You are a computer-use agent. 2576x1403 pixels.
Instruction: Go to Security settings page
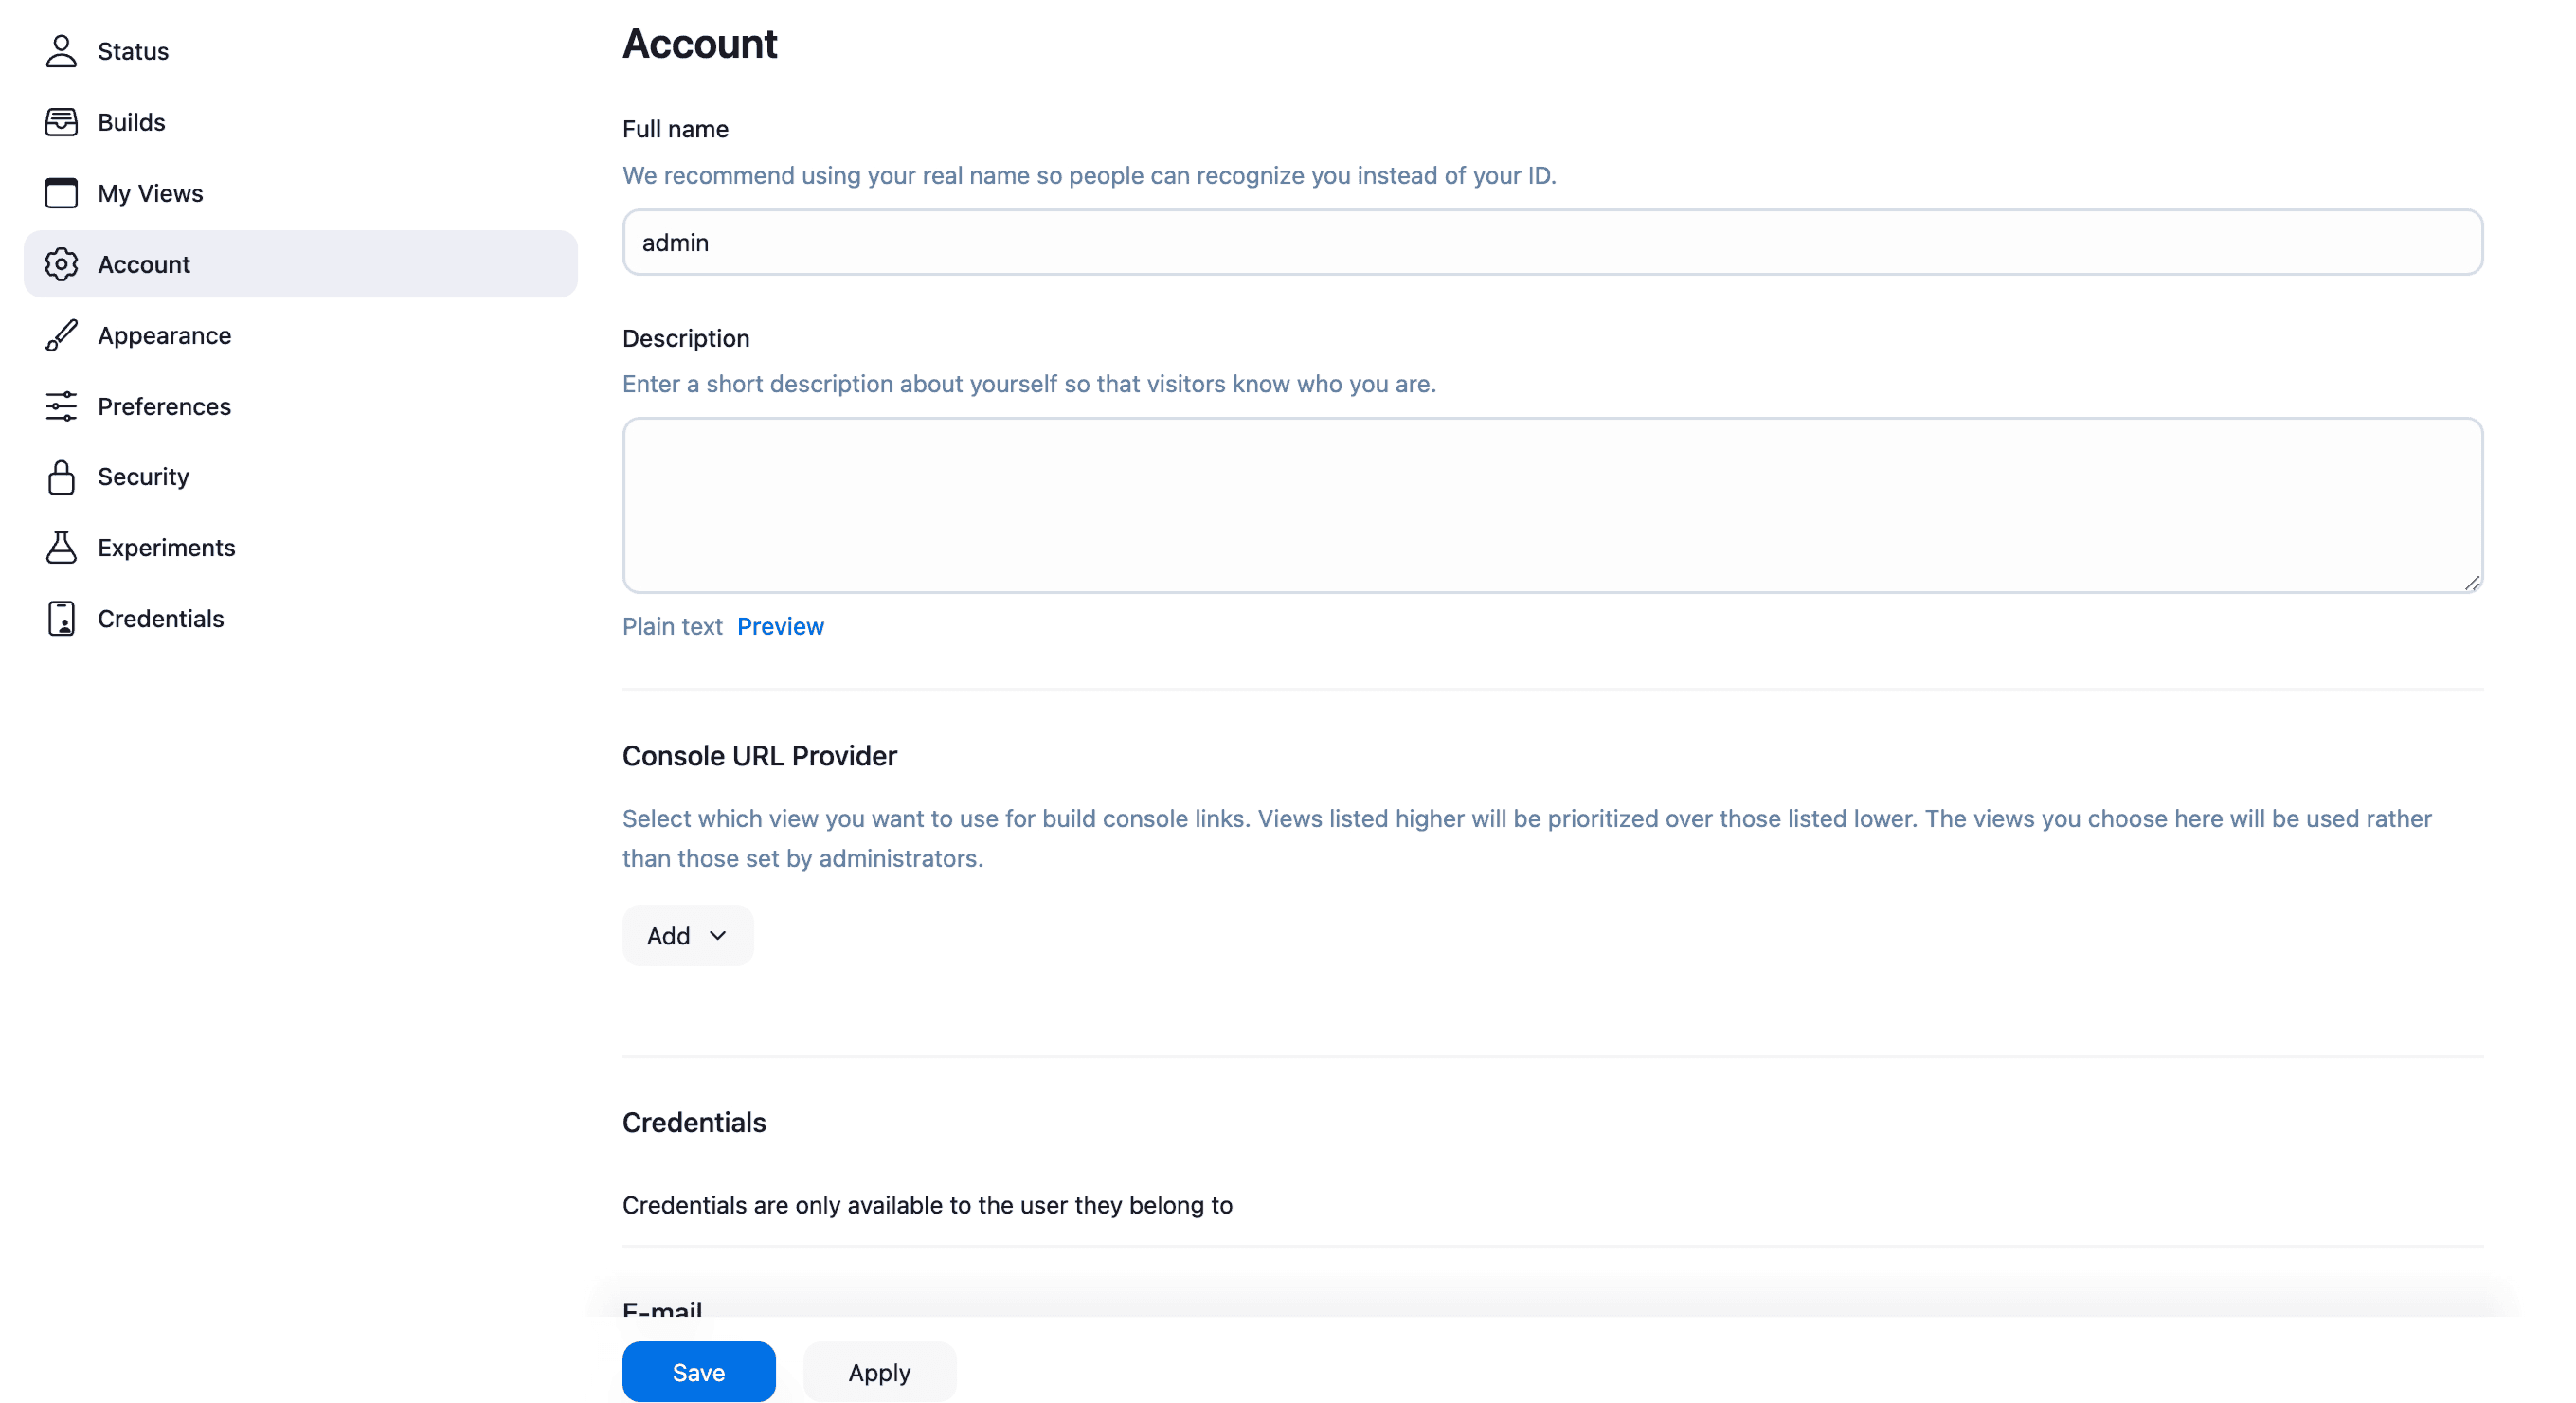[x=142, y=477]
